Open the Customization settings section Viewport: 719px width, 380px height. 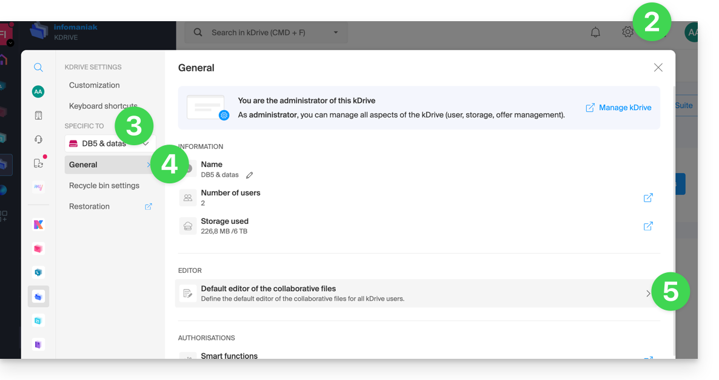pos(95,85)
